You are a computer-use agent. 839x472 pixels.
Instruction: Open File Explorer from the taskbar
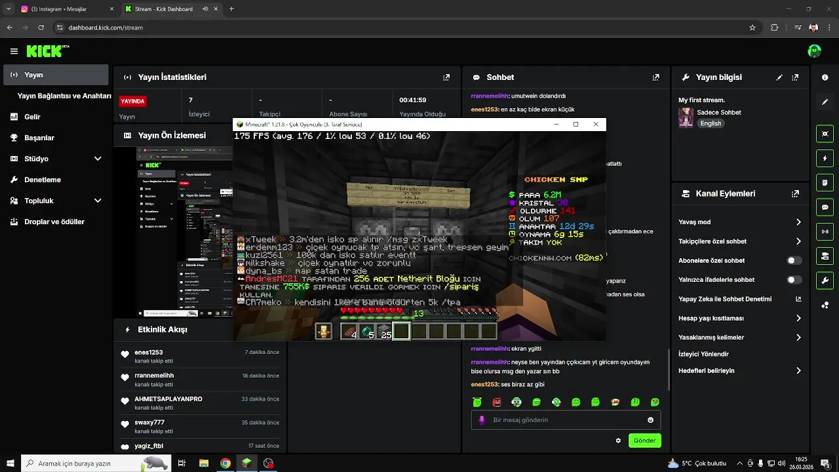point(204,463)
